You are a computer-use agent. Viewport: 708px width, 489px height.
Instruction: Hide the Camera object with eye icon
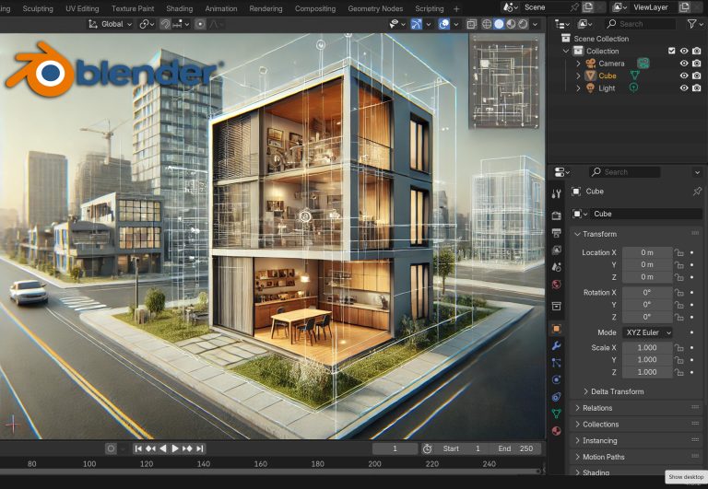pyautogui.click(x=684, y=64)
